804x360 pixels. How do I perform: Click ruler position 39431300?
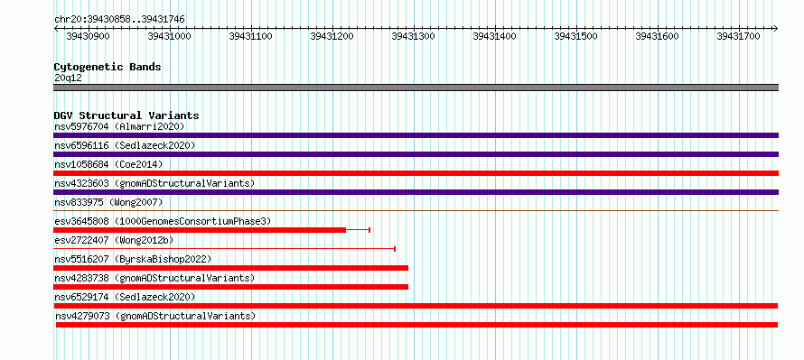(413, 36)
